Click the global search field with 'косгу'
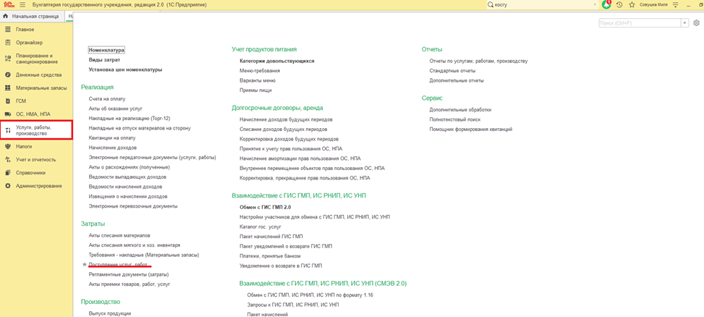 click(x=542, y=4)
